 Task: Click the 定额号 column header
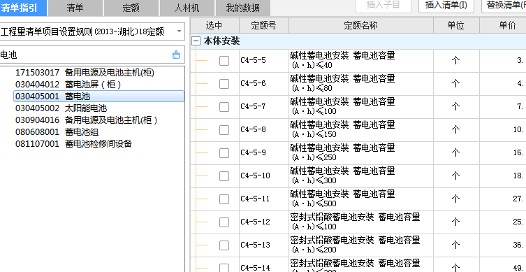pyautogui.click(x=263, y=25)
